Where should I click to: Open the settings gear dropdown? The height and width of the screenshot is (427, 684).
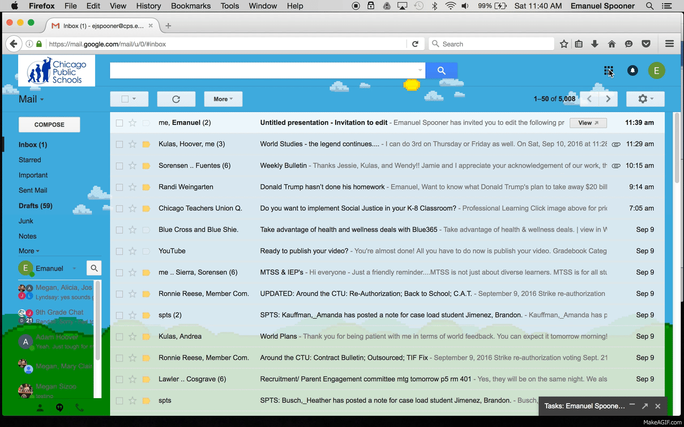[x=646, y=99]
